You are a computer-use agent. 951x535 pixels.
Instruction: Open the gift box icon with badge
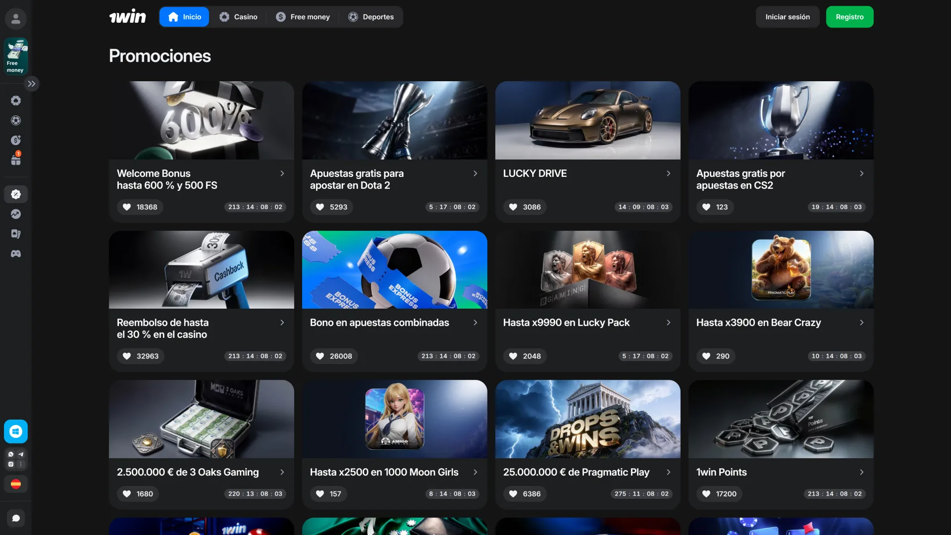pos(16,160)
